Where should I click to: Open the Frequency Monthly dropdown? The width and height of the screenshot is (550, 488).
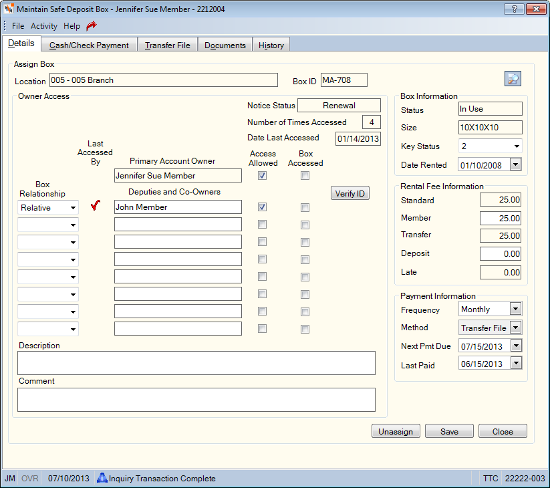tap(515, 309)
